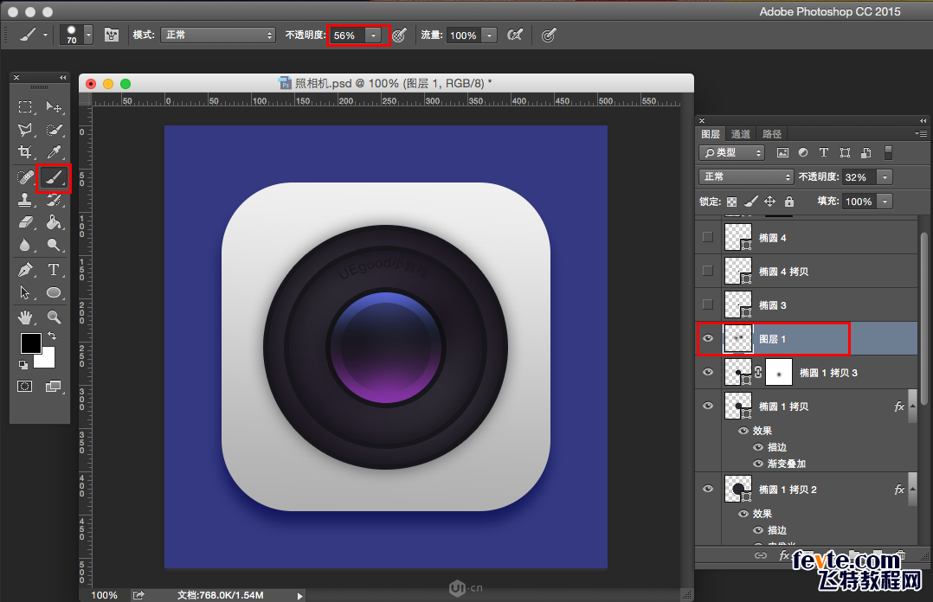Hide 渐变叠加 effect visibility
This screenshot has width=933, height=602.
pyautogui.click(x=758, y=464)
